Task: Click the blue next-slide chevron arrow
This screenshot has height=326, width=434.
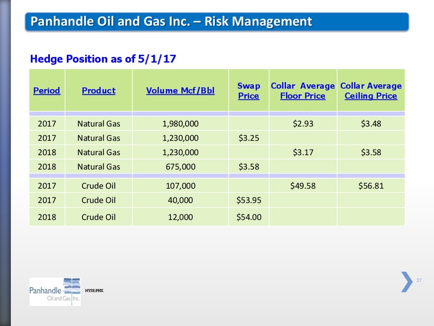Action: click(x=407, y=281)
